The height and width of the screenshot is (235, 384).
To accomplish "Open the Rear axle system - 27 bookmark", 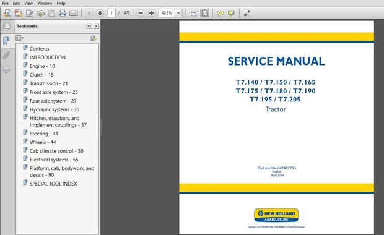I will point(53,101).
